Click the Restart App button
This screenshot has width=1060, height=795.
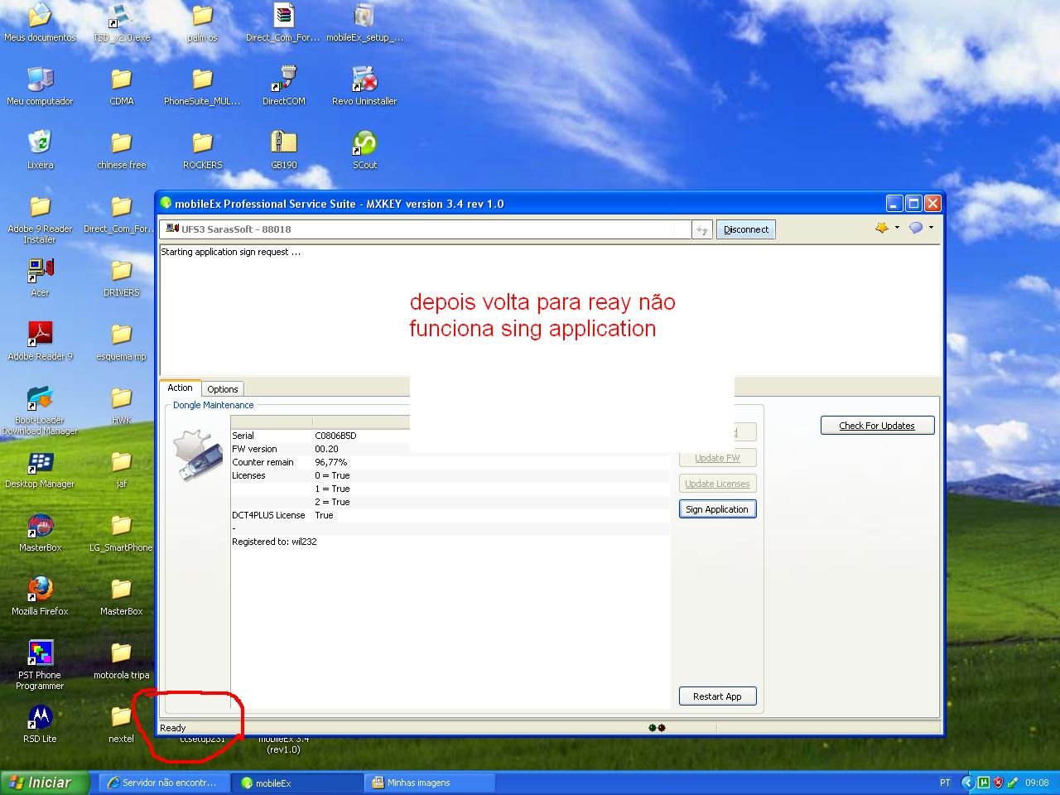(x=717, y=696)
